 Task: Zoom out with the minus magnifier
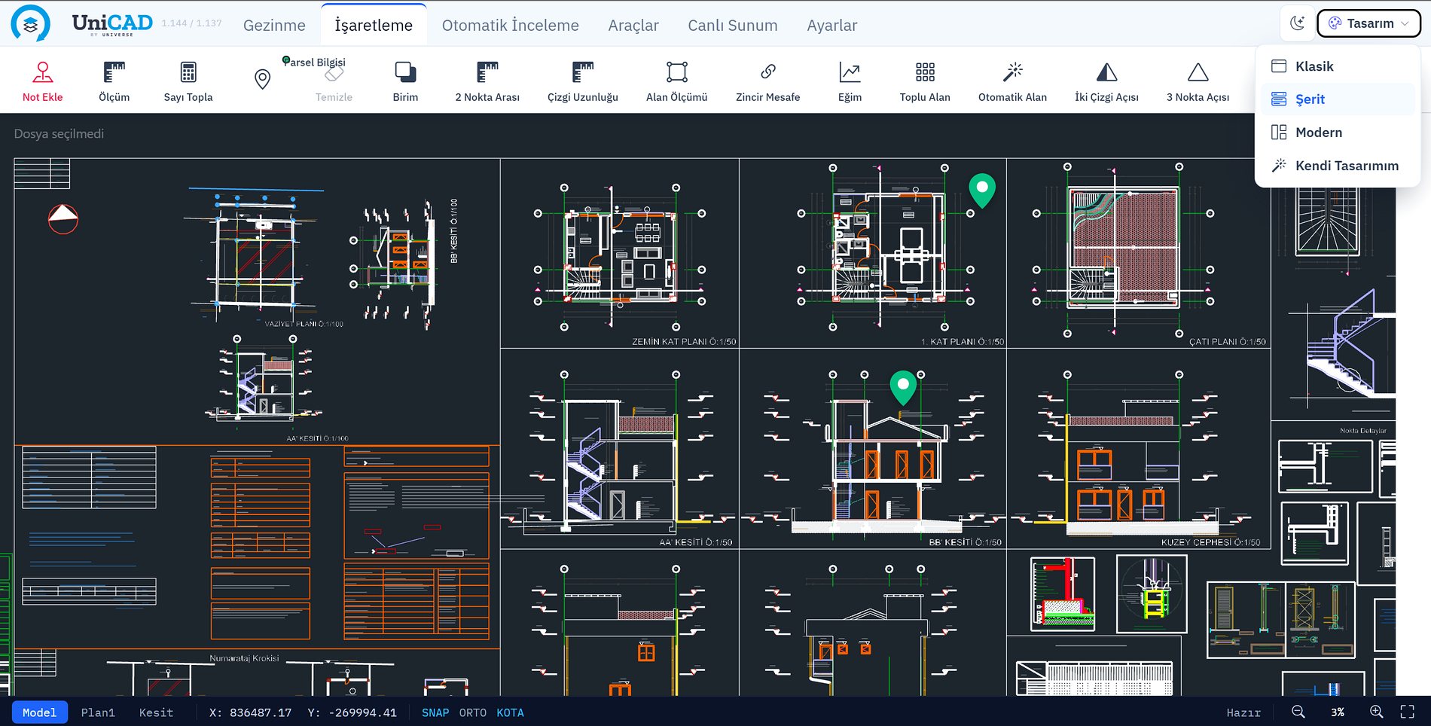coord(1298,712)
